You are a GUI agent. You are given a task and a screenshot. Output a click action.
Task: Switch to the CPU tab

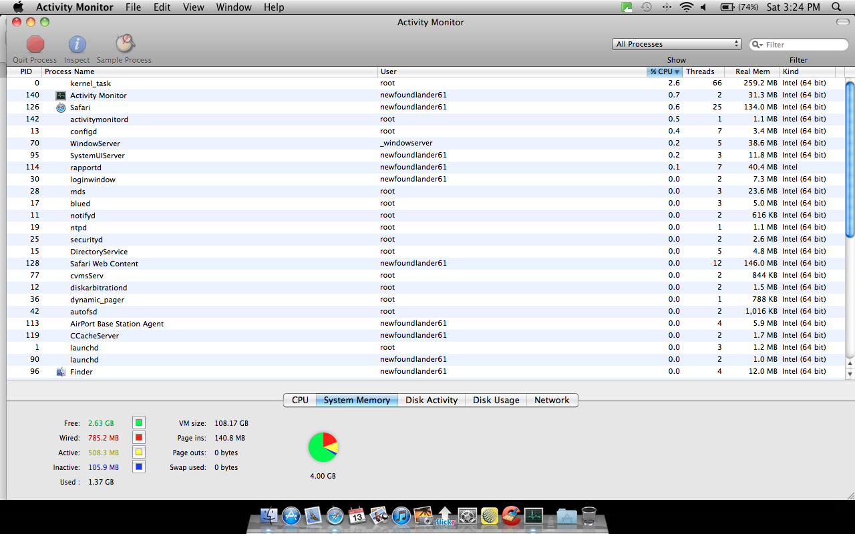(x=300, y=400)
